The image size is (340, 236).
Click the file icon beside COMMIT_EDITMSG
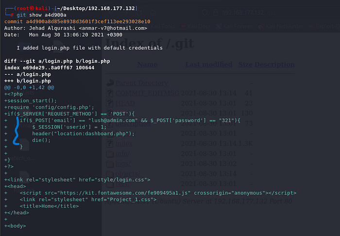pos(110,93)
